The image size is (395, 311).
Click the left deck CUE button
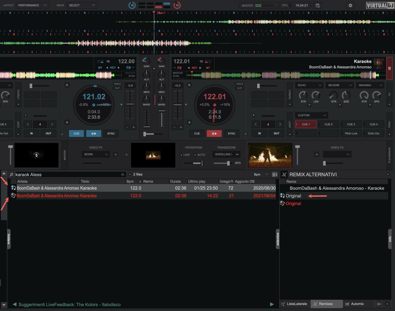(76, 134)
